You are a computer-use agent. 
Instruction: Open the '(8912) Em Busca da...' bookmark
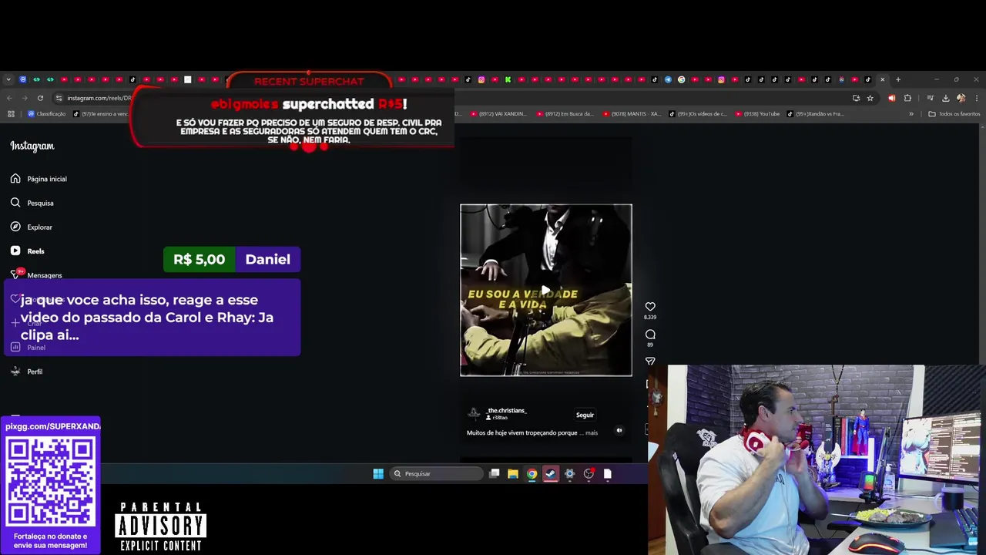565,114
